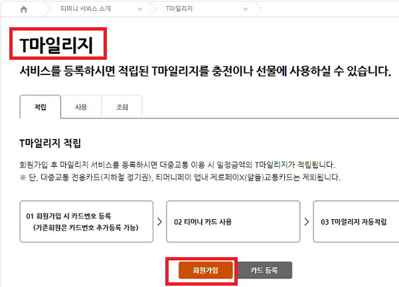Select the 적립 tab
Viewport: 399px width, 287px height.
[40, 107]
